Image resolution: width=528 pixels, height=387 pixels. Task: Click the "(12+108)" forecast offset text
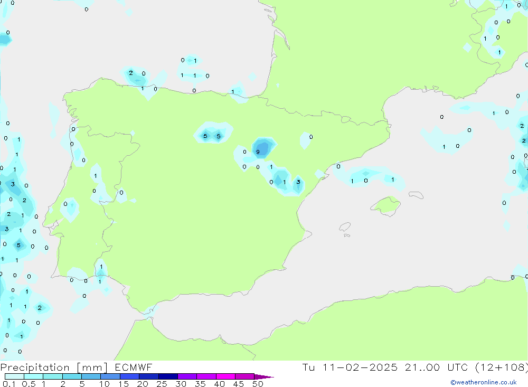502,367
